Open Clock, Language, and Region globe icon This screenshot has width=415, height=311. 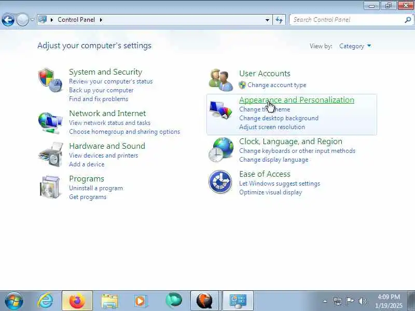[x=221, y=150]
